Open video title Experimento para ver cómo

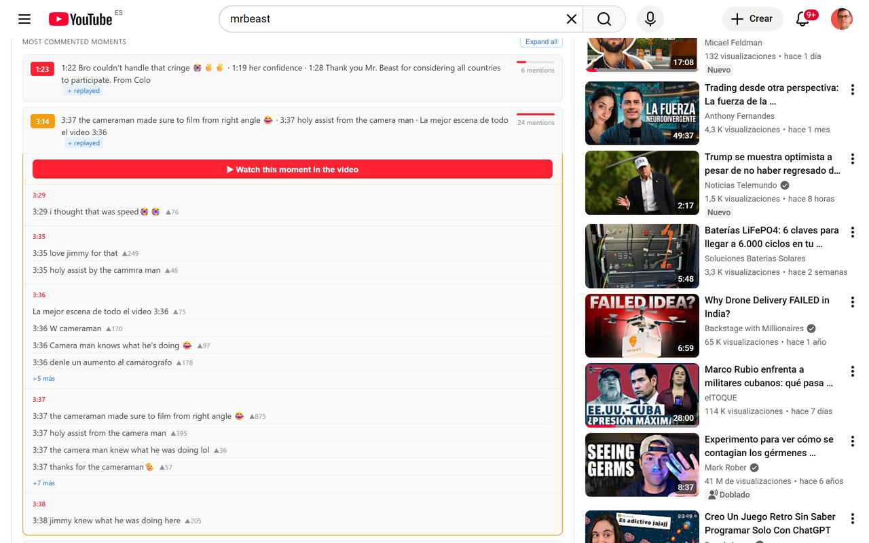click(769, 446)
